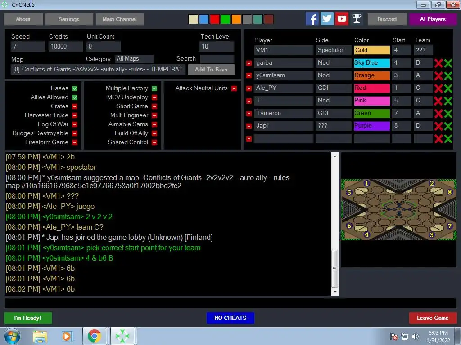The image size is (461, 345).
Task: Click the green X beside y0simtsam
Action: (x=448, y=75)
